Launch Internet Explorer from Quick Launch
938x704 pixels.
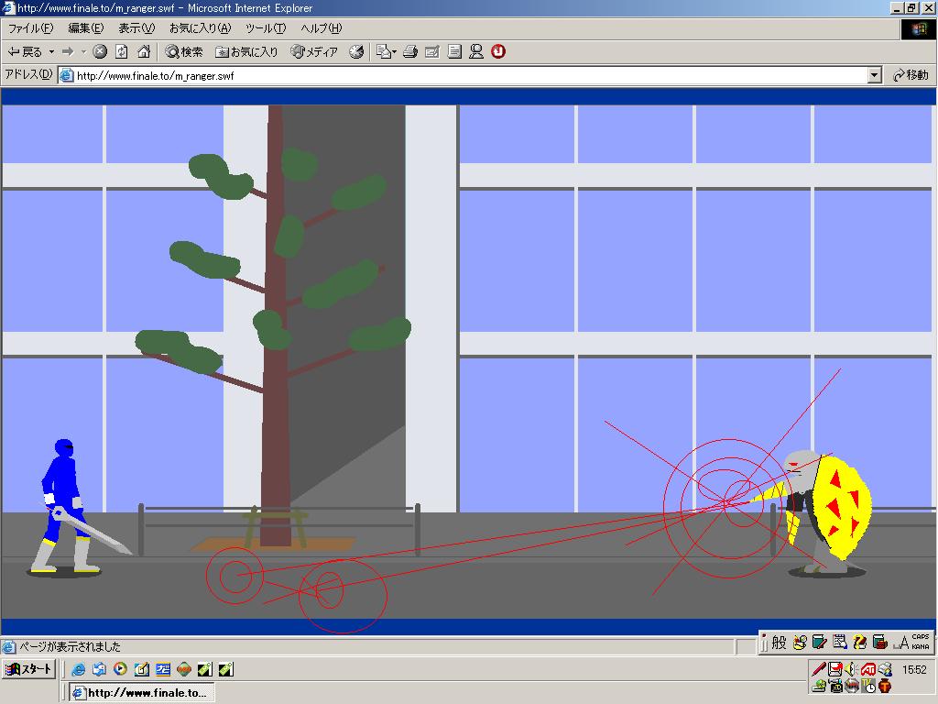click(78, 669)
